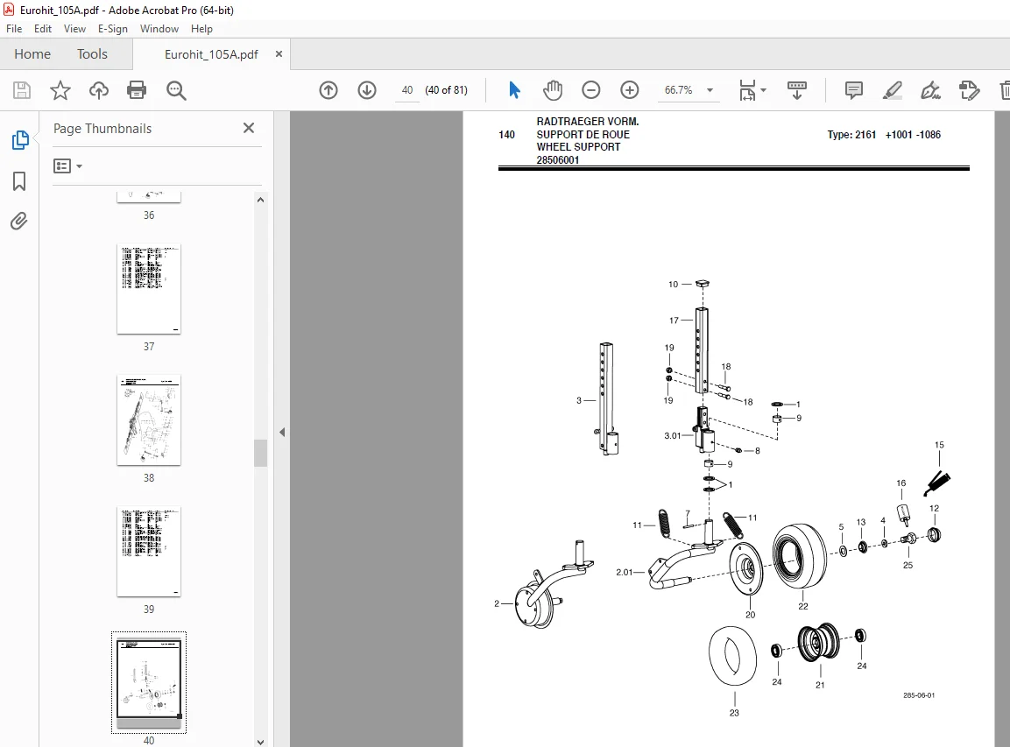Viewport: 1010px width, 747px height.
Task: Zoom in with the plus button
Action: (x=629, y=90)
